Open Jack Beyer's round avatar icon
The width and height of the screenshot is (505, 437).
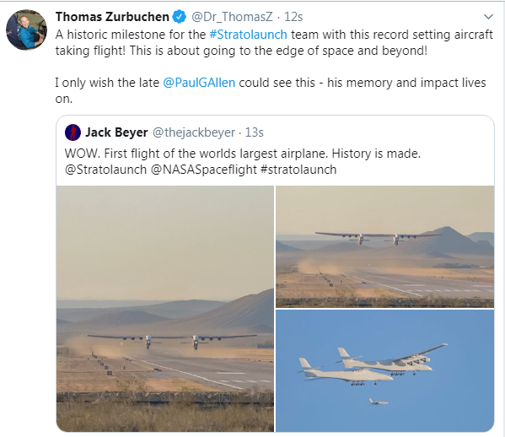click(73, 132)
